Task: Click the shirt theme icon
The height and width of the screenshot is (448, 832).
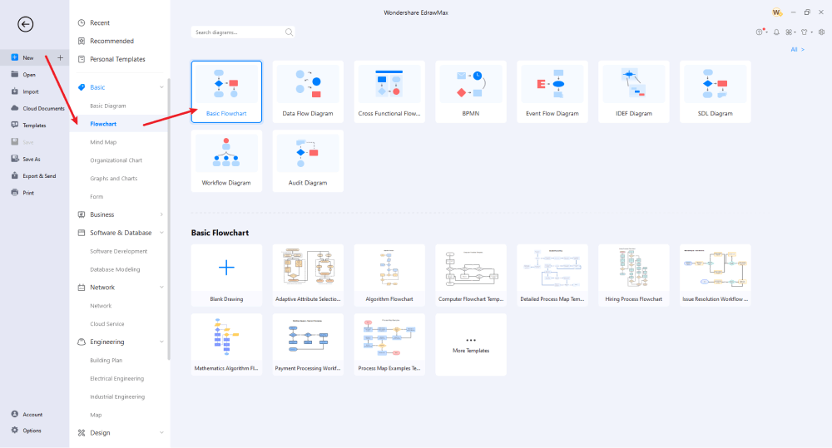Action: click(805, 32)
